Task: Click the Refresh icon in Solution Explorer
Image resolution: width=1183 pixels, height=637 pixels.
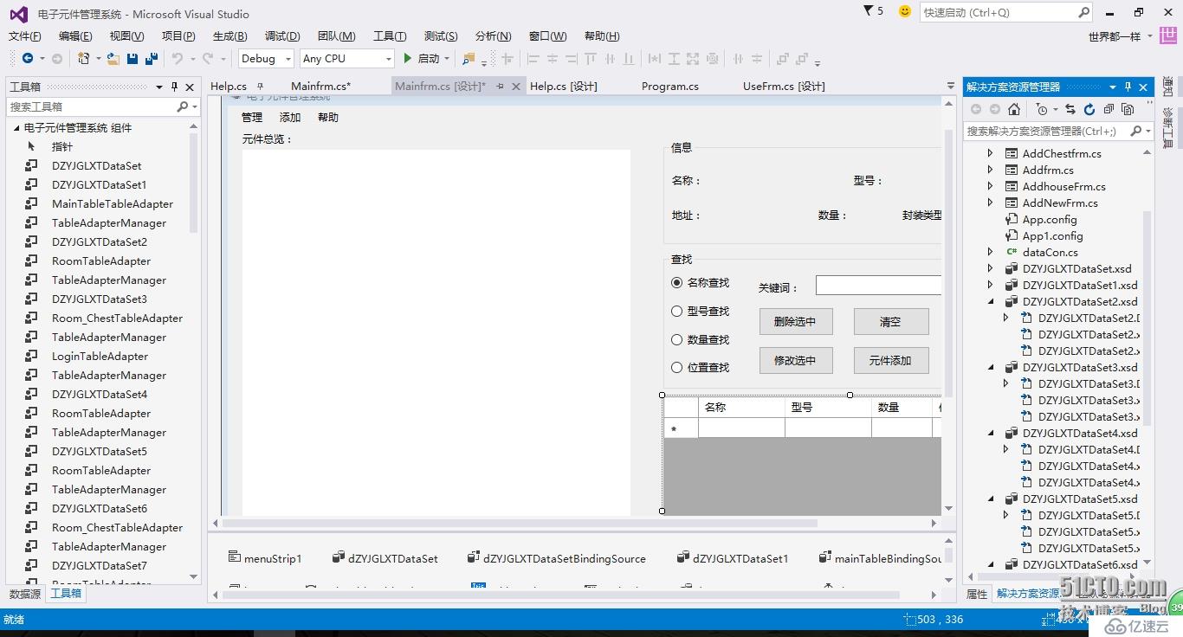Action: tap(1089, 109)
